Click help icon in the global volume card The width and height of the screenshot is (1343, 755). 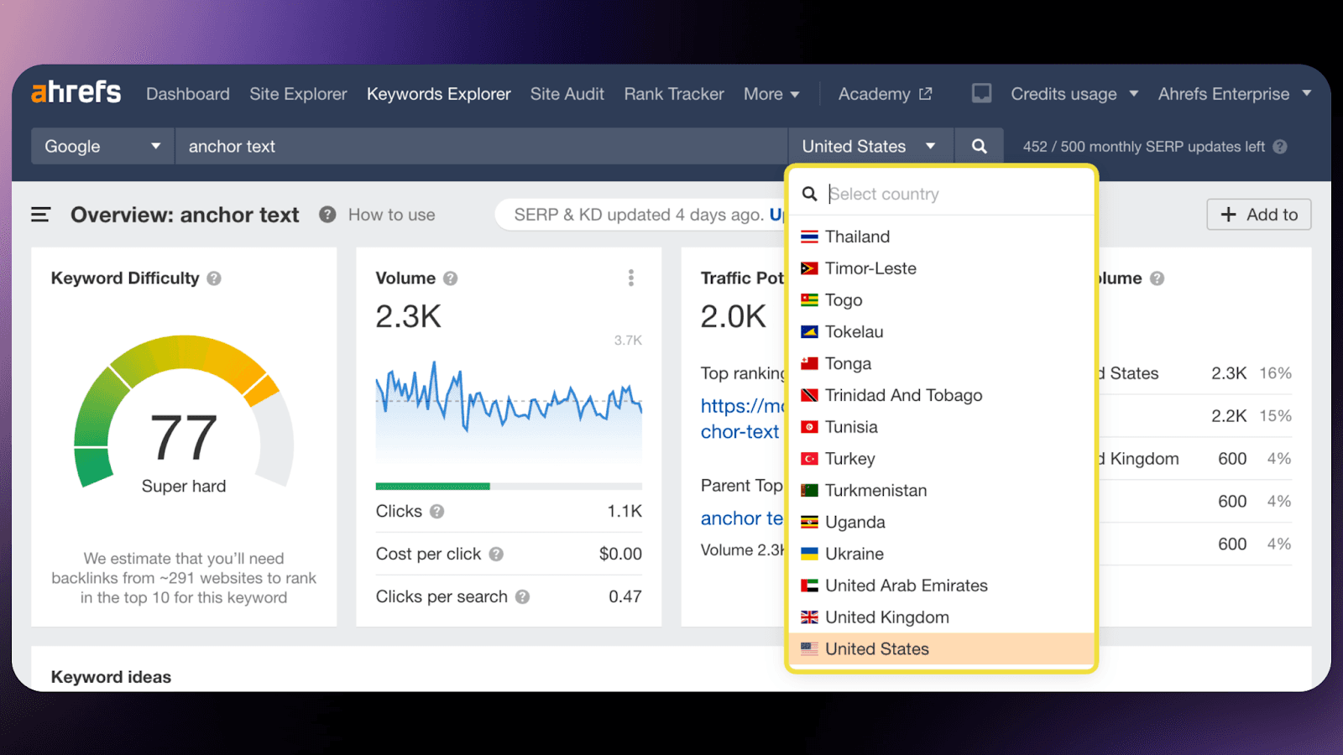tap(1157, 279)
